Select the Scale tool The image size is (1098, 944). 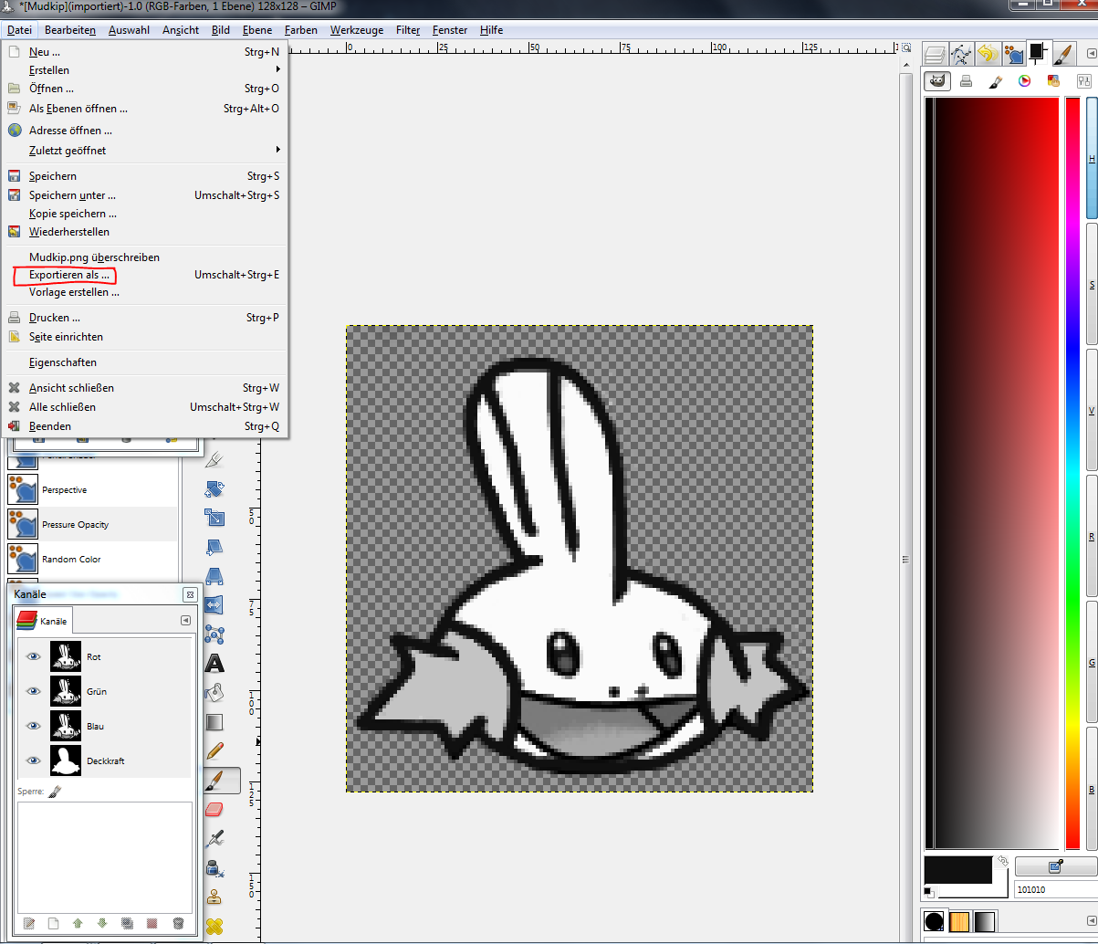[214, 518]
